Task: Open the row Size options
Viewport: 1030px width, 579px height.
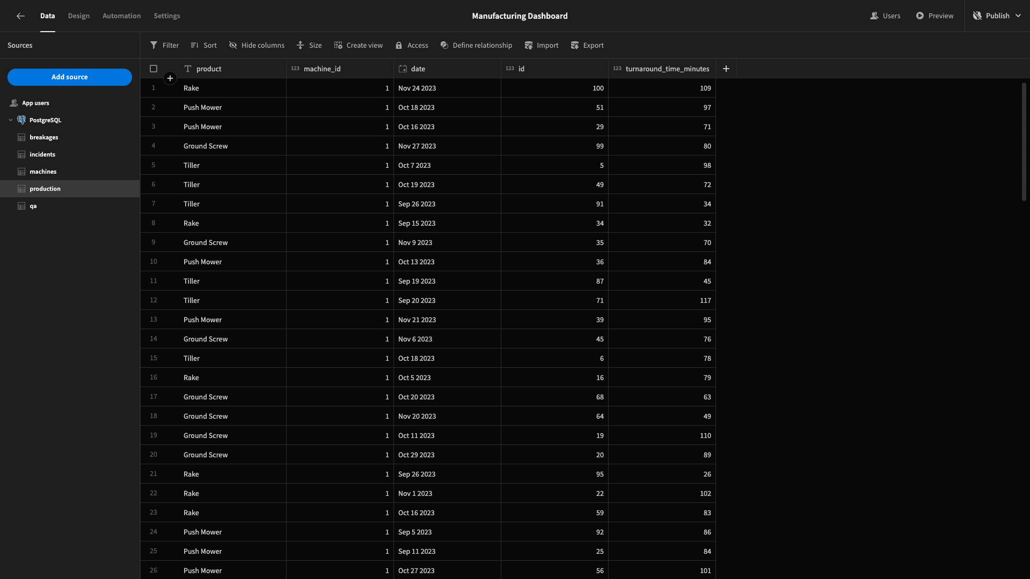Action: tap(309, 46)
